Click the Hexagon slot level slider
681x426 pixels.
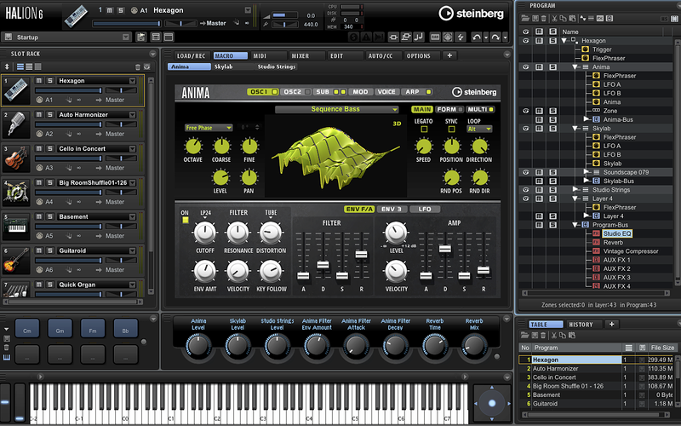tap(69, 90)
